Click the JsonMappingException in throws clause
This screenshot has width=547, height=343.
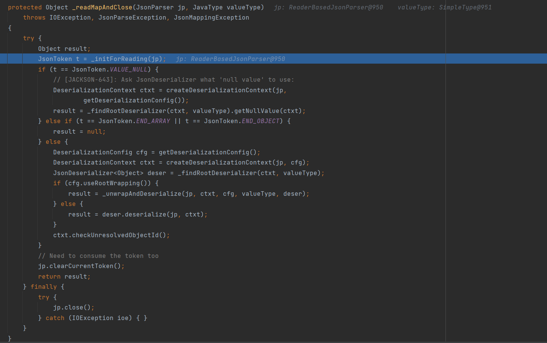[211, 18]
